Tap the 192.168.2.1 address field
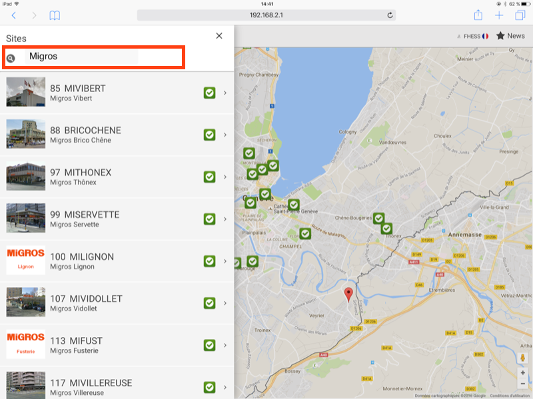The height and width of the screenshot is (399, 533). coord(266,15)
